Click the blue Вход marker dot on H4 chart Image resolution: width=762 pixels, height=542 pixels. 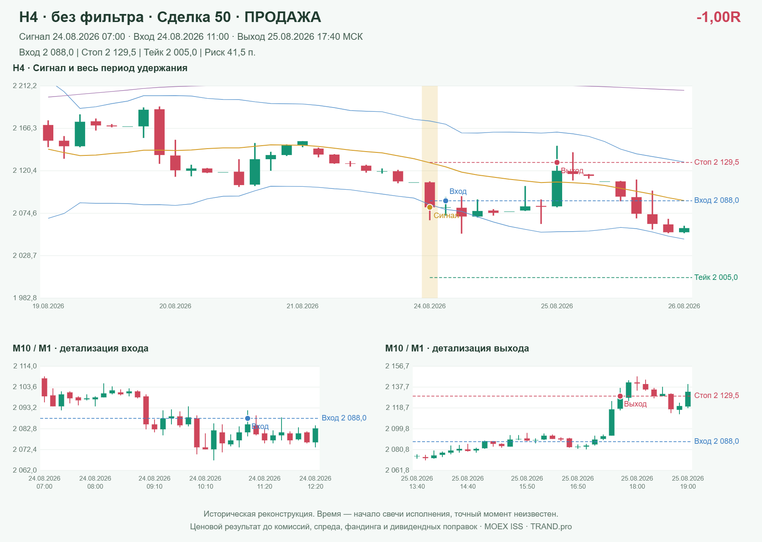pyautogui.click(x=446, y=201)
